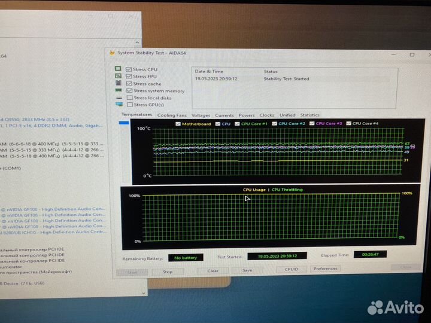The image size is (431, 323).
Task: Click the scroll-down arrow in background AIDA64 window
Action: pyautogui.click(x=143, y=293)
